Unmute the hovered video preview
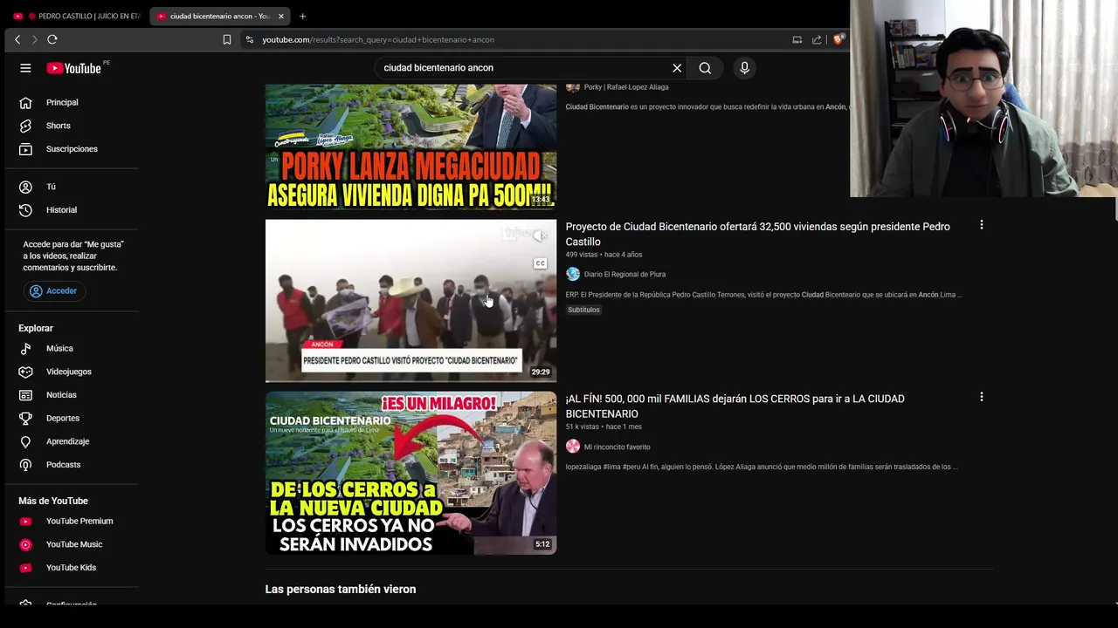The image size is (1118, 628). click(x=541, y=235)
